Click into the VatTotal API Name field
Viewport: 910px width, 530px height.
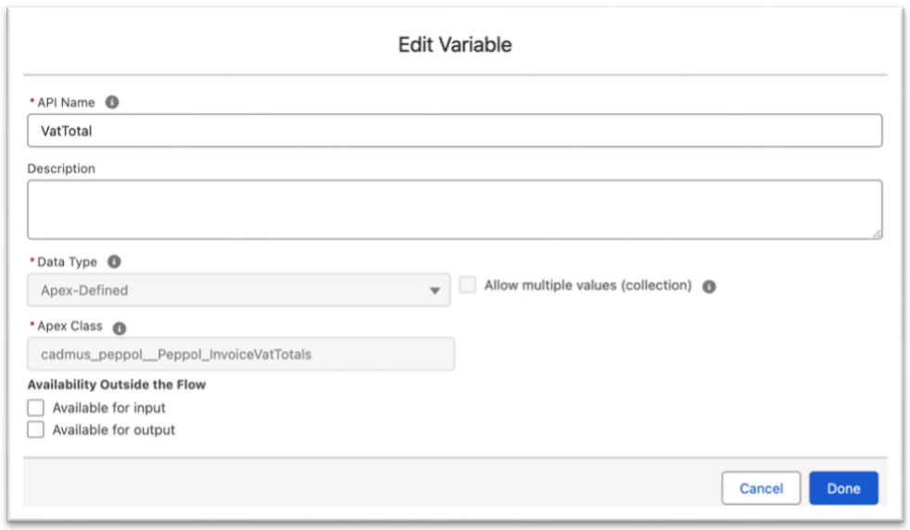pyautogui.click(x=454, y=132)
